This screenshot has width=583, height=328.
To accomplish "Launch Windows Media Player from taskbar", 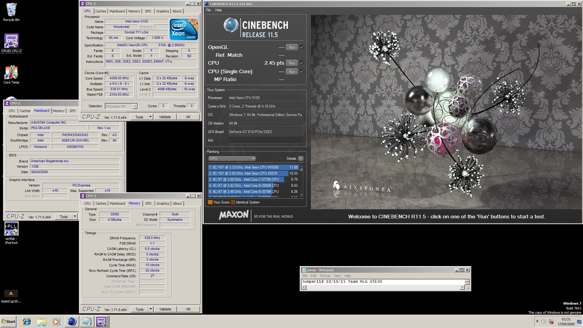I will [x=56, y=322].
